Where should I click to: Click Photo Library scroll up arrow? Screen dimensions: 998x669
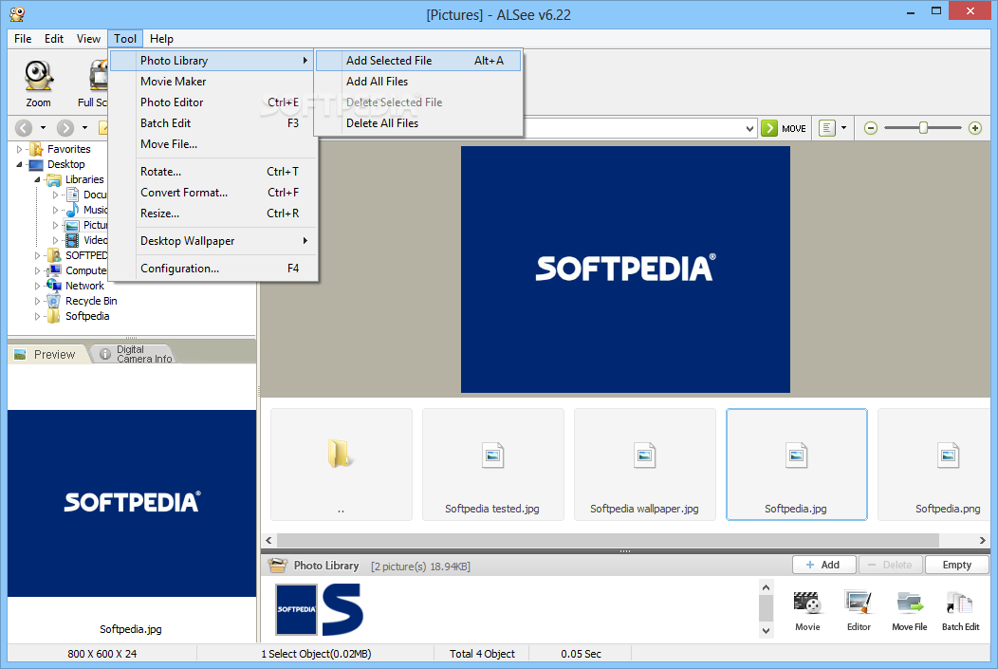tap(766, 587)
